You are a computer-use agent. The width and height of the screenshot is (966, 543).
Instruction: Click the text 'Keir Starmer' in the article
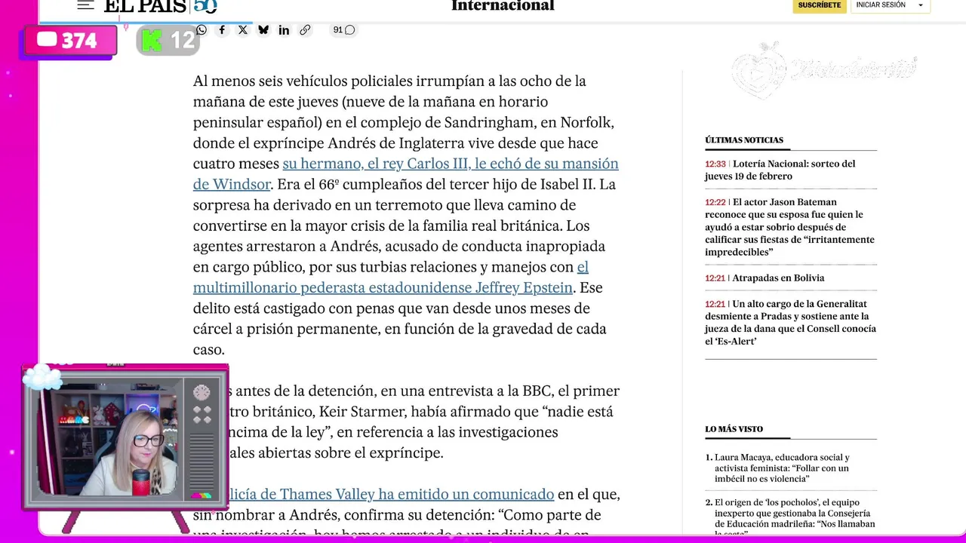point(363,412)
